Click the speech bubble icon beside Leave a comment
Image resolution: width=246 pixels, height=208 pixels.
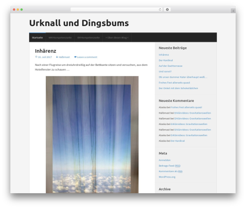pos(75,57)
